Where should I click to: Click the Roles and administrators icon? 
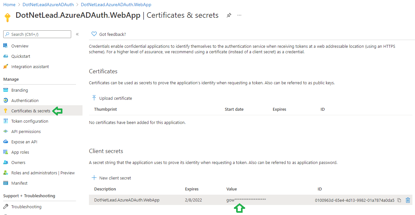(5, 173)
